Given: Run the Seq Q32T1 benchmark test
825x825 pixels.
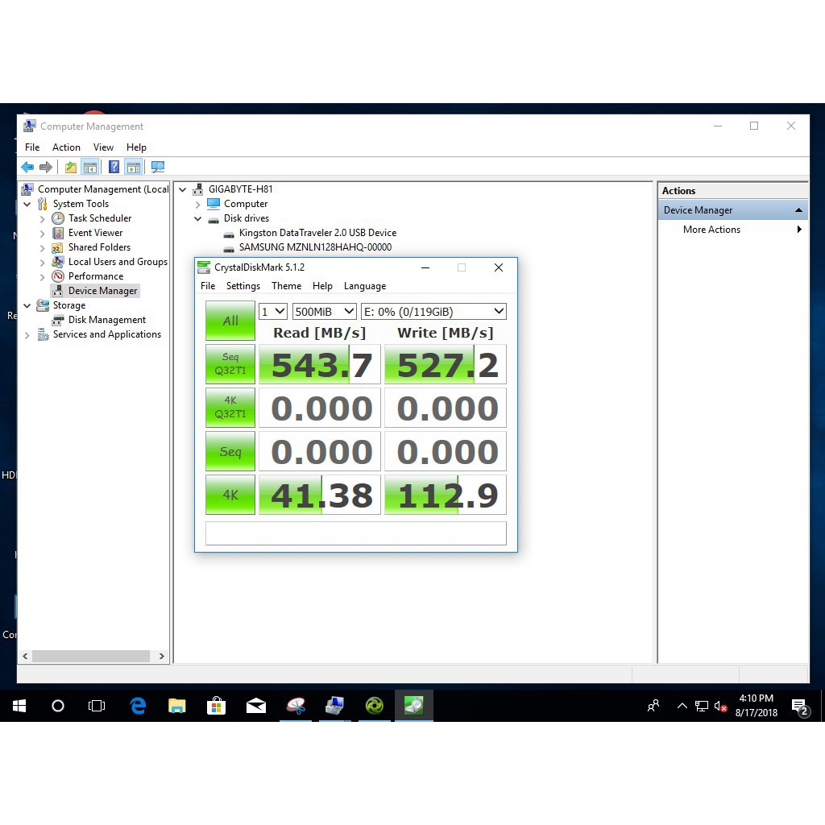Looking at the screenshot, I should point(230,364).
